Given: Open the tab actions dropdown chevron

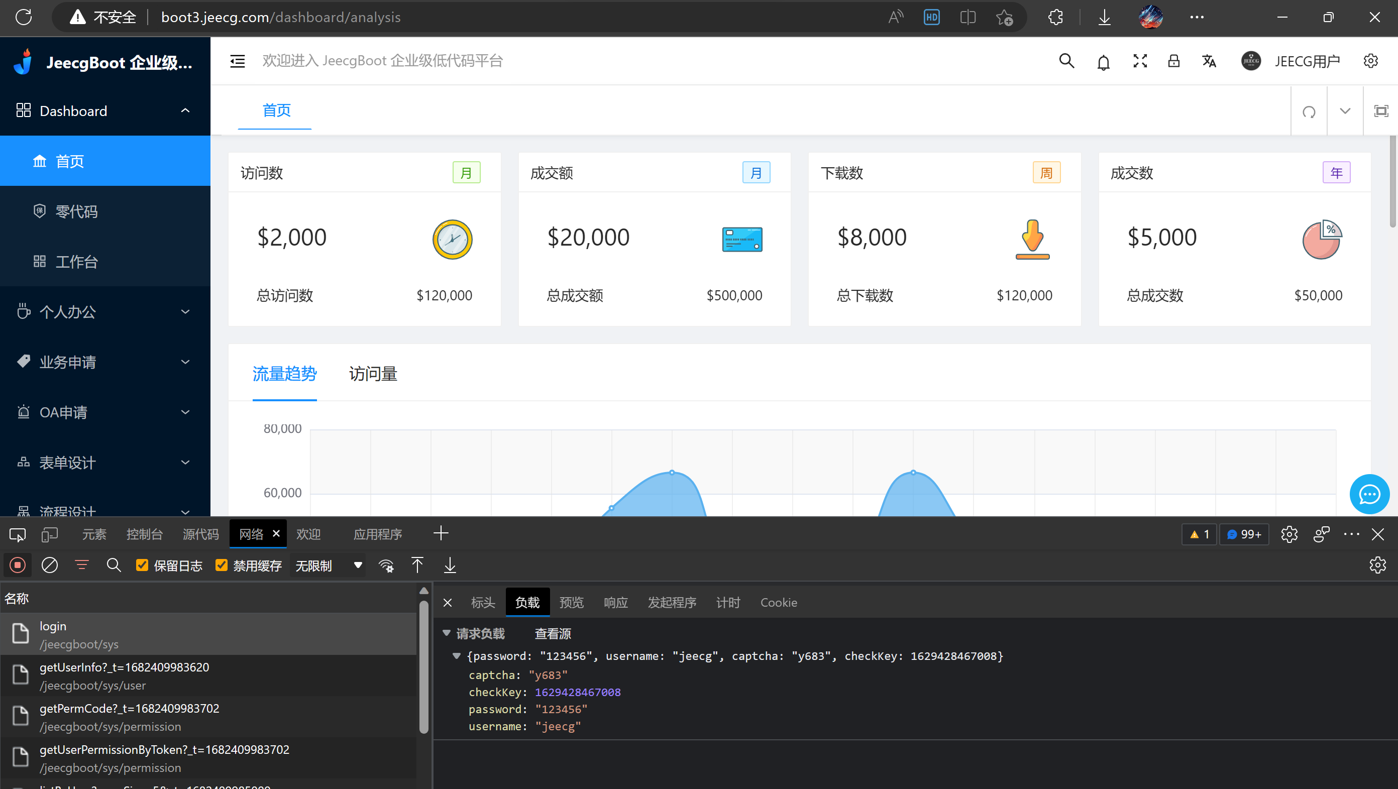Looking at the screenshot, I should [x=1345, y=111].
